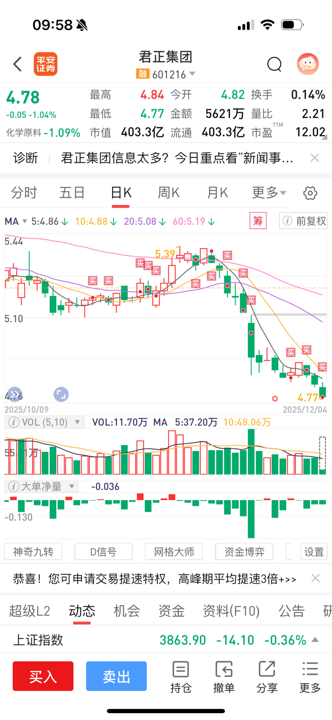Tap the 化学原料 sector -1.09% label

43,133
